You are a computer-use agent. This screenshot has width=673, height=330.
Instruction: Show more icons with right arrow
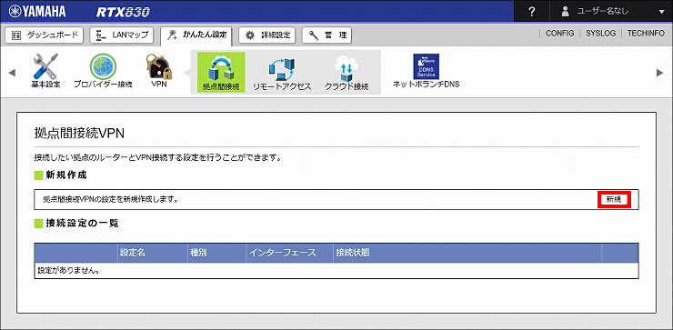point(660,73)
